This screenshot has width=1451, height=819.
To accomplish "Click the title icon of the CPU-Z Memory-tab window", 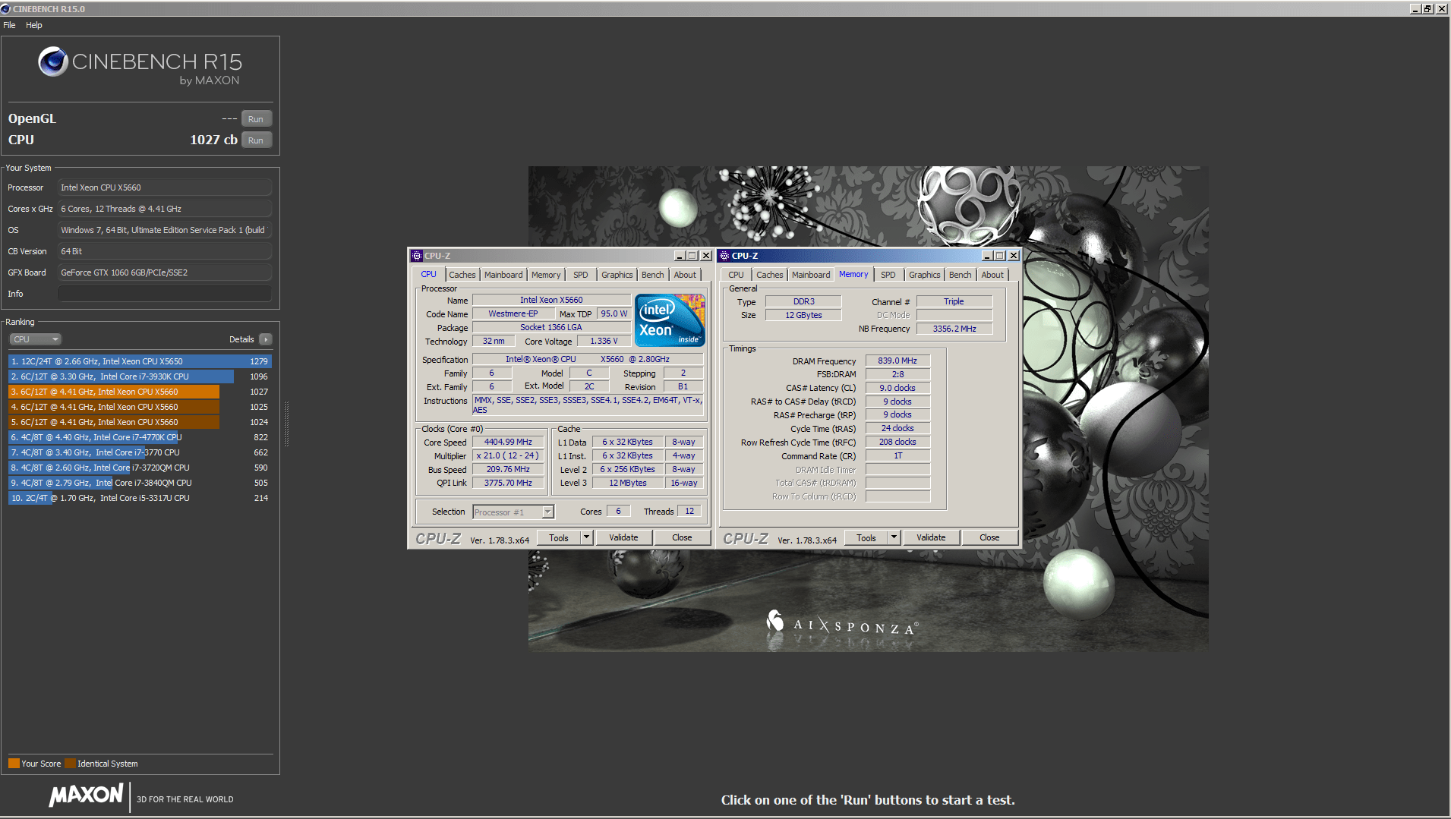I will coord(724,256).
